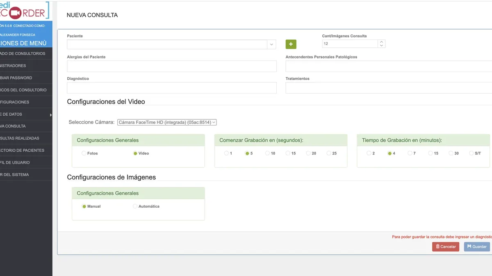Open the Seleccione Cámara dropdown

(167, 122)
